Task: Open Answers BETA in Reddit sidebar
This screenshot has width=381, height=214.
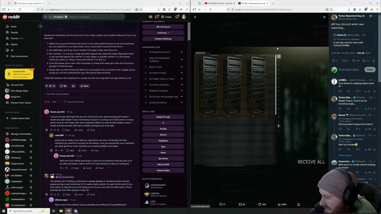Action: tap(17, 38)
